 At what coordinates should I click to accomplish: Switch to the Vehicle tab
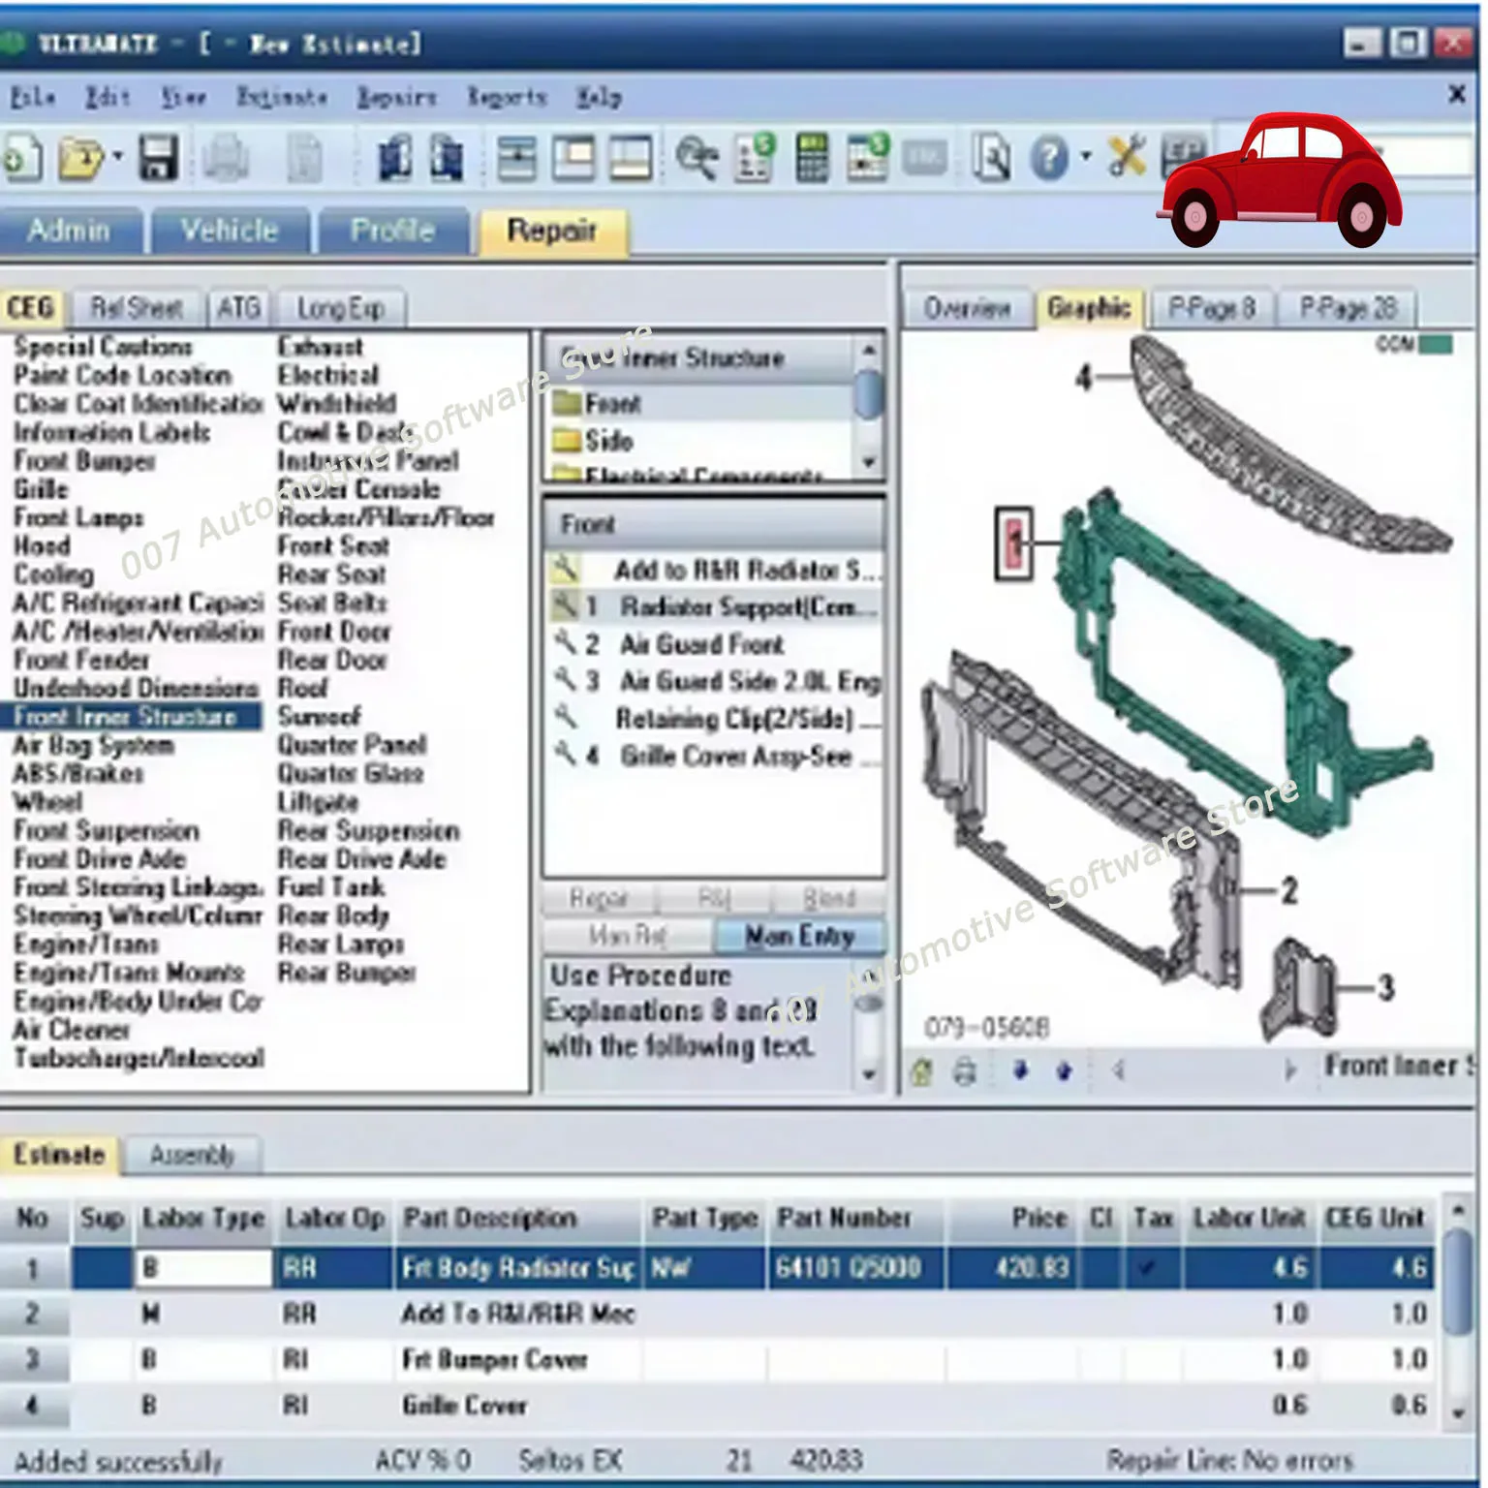tap(229, 231)
